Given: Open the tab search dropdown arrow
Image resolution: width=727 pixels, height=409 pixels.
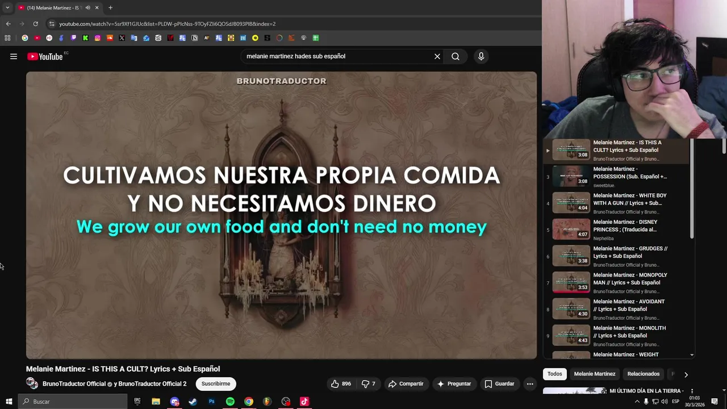Looking at the screenshot, I should (x=7, y=8).
